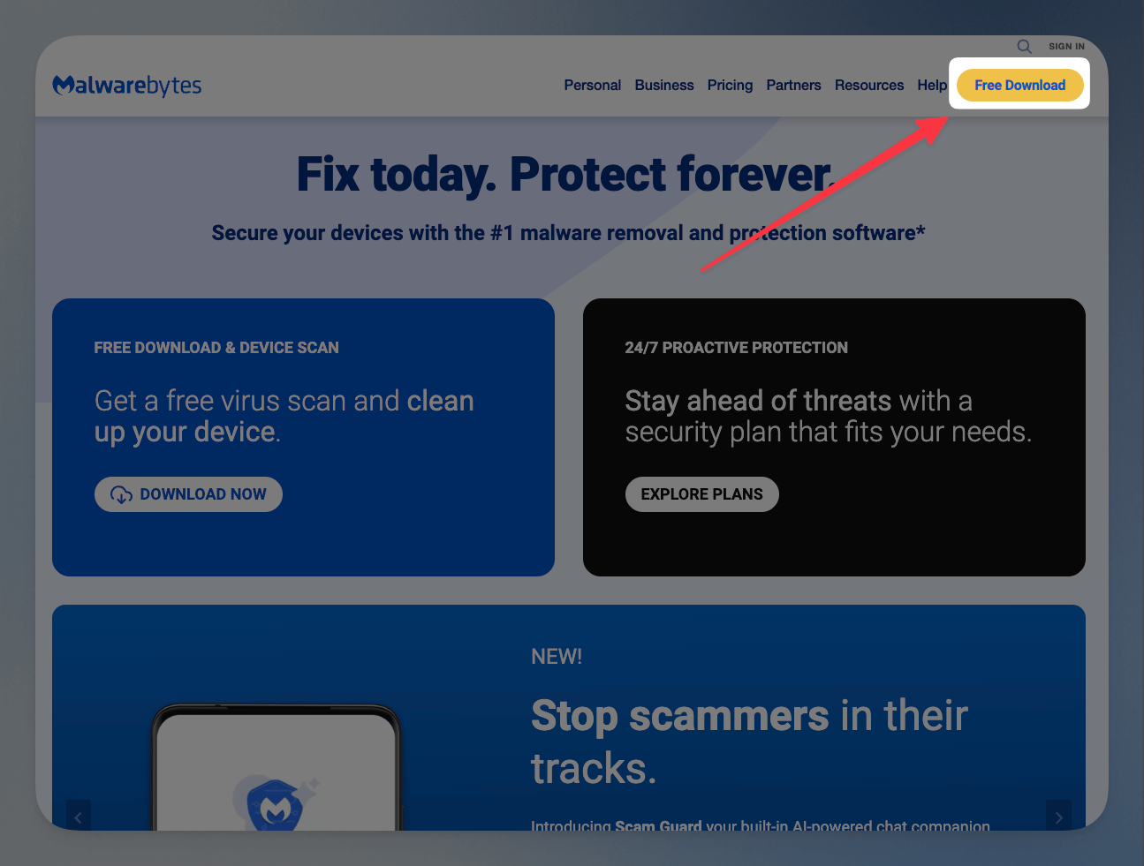
Task: Open the Pricing nav item
Action: pyautogui.click(x=730, y=85)
